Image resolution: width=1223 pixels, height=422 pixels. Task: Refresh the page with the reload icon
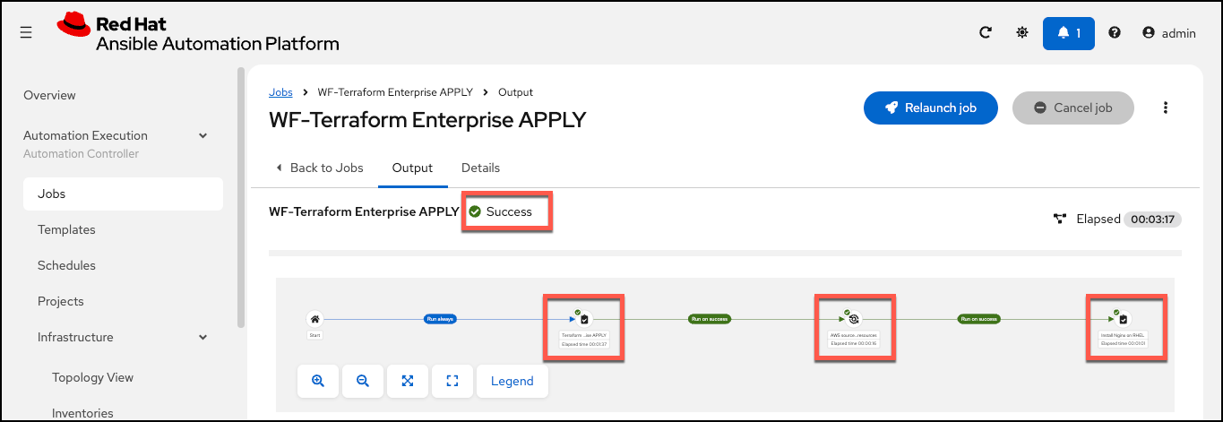click(986, 33)
